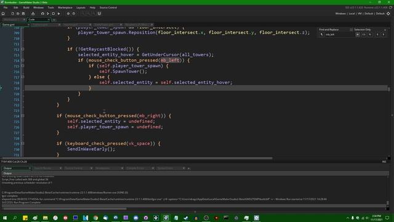Image resolution: width=394 pixels, height=222 pixels.
Task: Open the Build menu
Action: (26, 7)
